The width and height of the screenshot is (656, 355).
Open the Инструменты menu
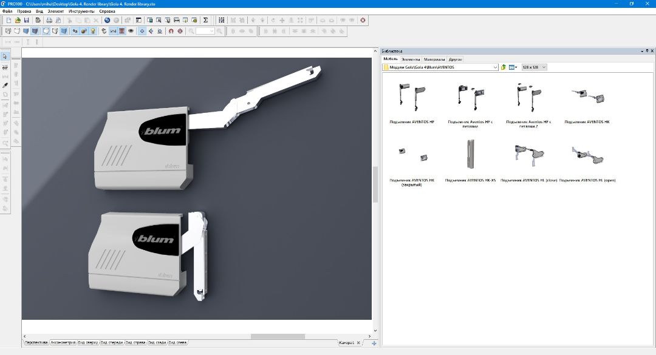pos(81,12)
